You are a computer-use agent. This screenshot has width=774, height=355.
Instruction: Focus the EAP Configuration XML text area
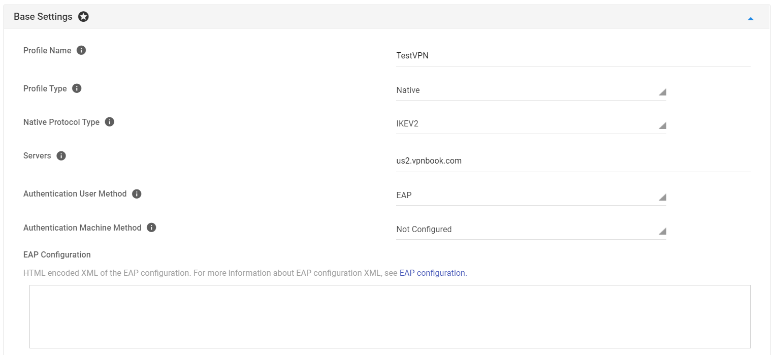coord(390,316)
